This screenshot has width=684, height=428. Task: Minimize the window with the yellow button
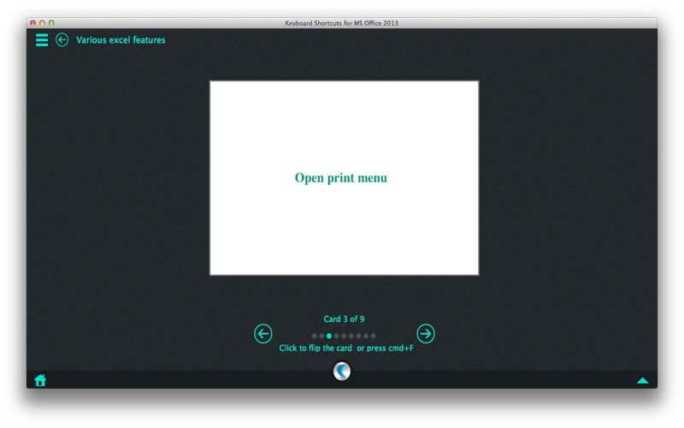pyautogui.click(x=42, y=23)
